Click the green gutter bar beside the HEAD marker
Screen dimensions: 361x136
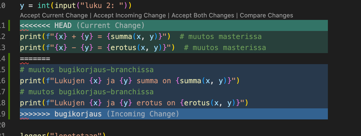(9, 26)
